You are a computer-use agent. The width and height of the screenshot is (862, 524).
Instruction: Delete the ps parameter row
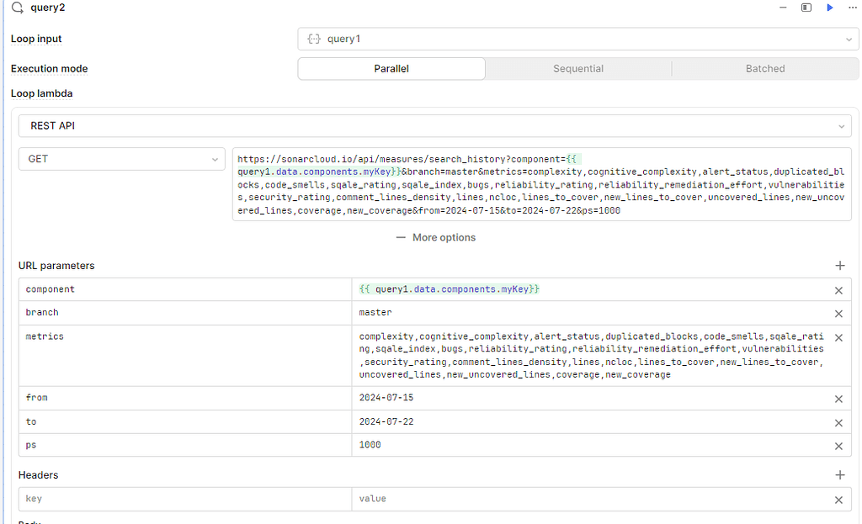(x=838, y=446)
